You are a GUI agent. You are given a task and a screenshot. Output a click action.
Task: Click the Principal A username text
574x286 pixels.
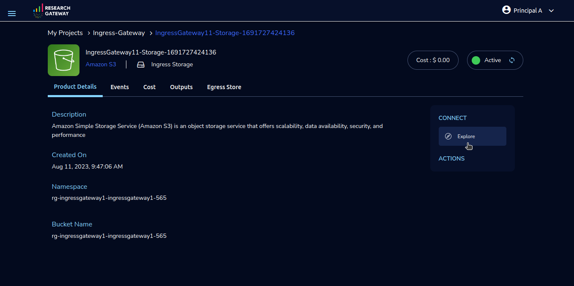(528, 11)
